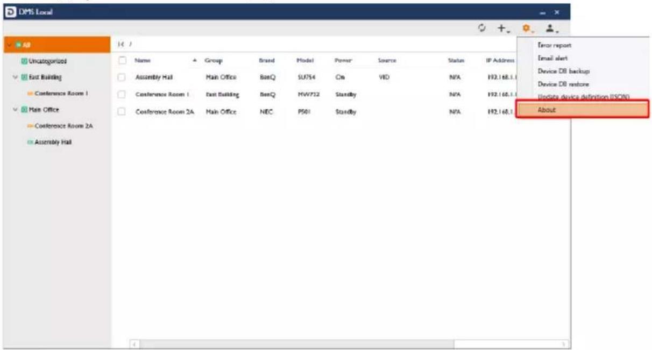
Task: Toggle the select-all checkbox in table header
Action: click(x=123, y=61)
